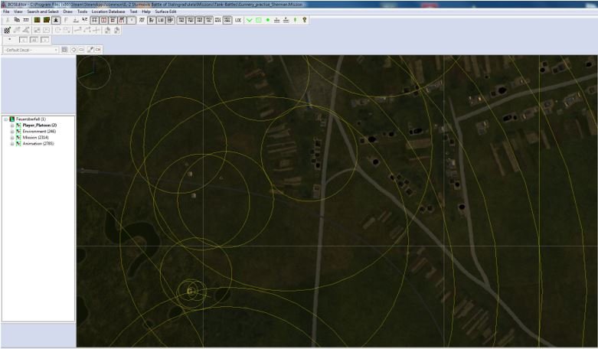Click the green mission icon beside Feuerüberfall
The image size is (598, 349).
[11, 119]
